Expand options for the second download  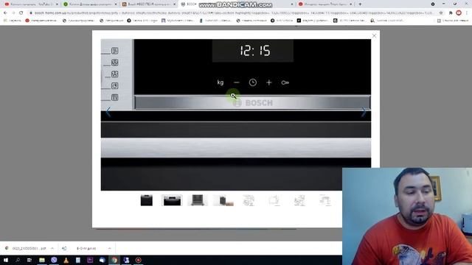pyautogui.click(x=110, y=249)
